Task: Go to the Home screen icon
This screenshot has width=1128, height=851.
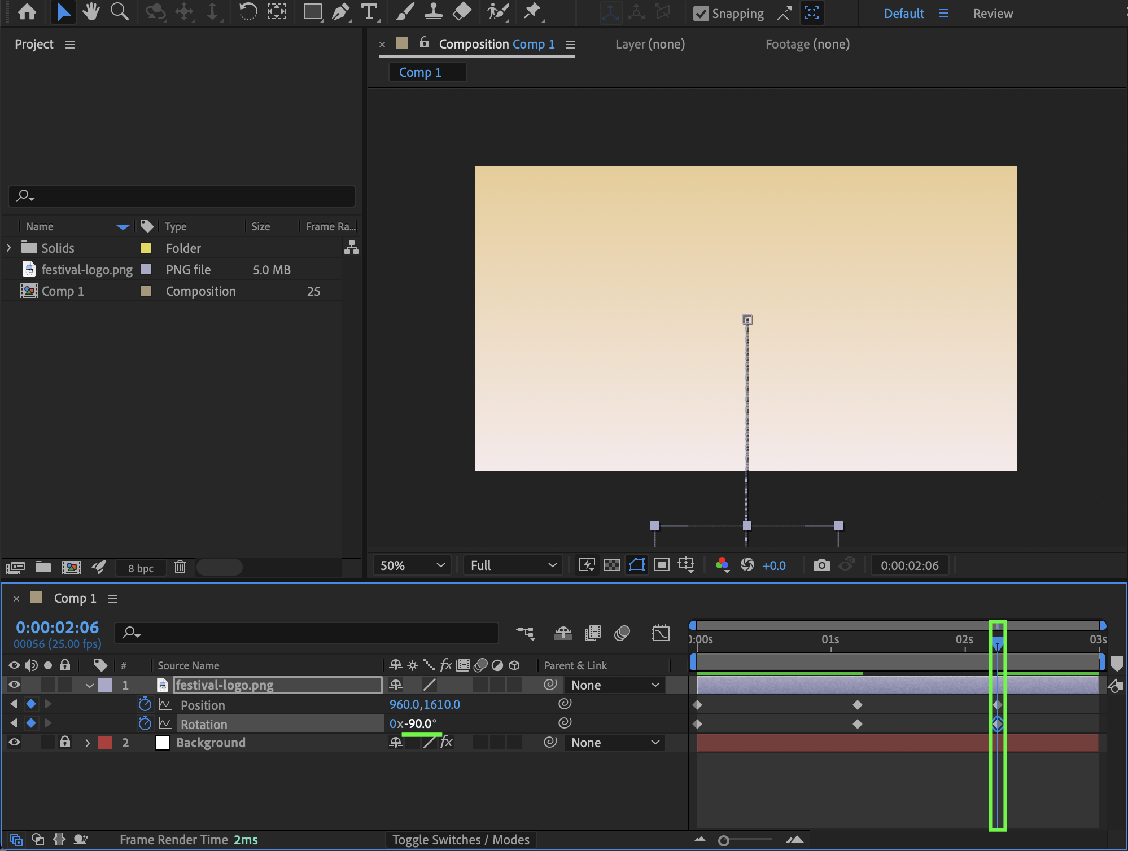Action: pyautogui.click(x=27, y=12)
